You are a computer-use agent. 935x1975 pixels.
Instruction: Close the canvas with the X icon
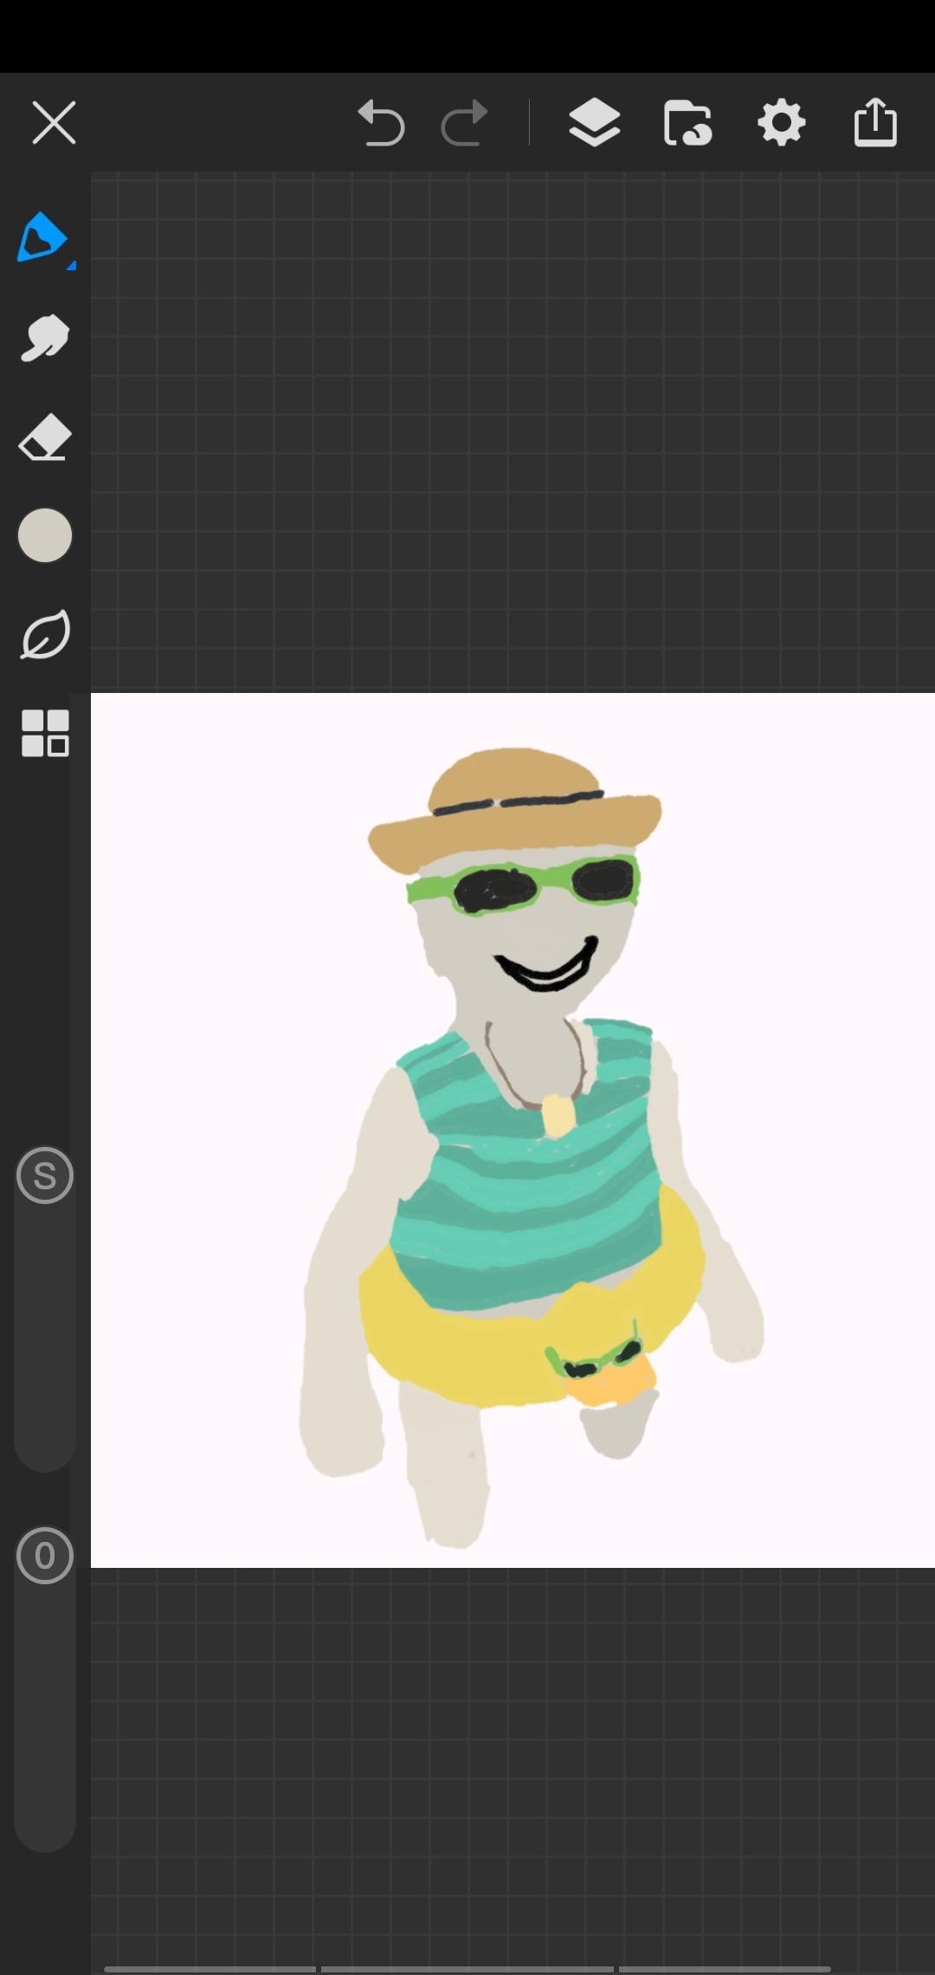[54, 122]
